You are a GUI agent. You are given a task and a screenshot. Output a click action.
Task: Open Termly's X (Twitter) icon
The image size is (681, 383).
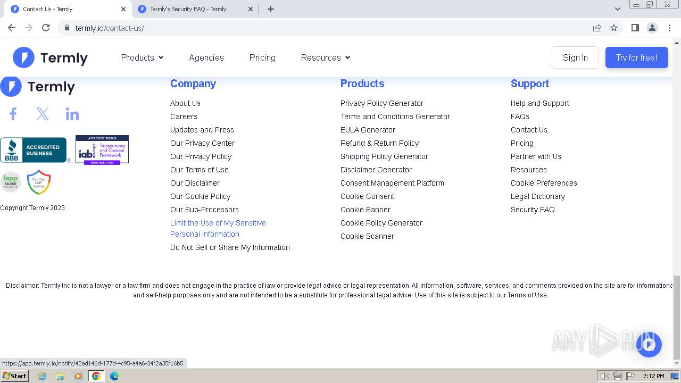[43, 114]
